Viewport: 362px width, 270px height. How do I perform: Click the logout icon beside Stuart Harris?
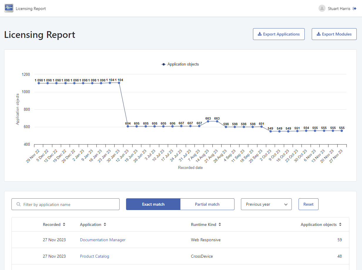(x=355, y=9)
